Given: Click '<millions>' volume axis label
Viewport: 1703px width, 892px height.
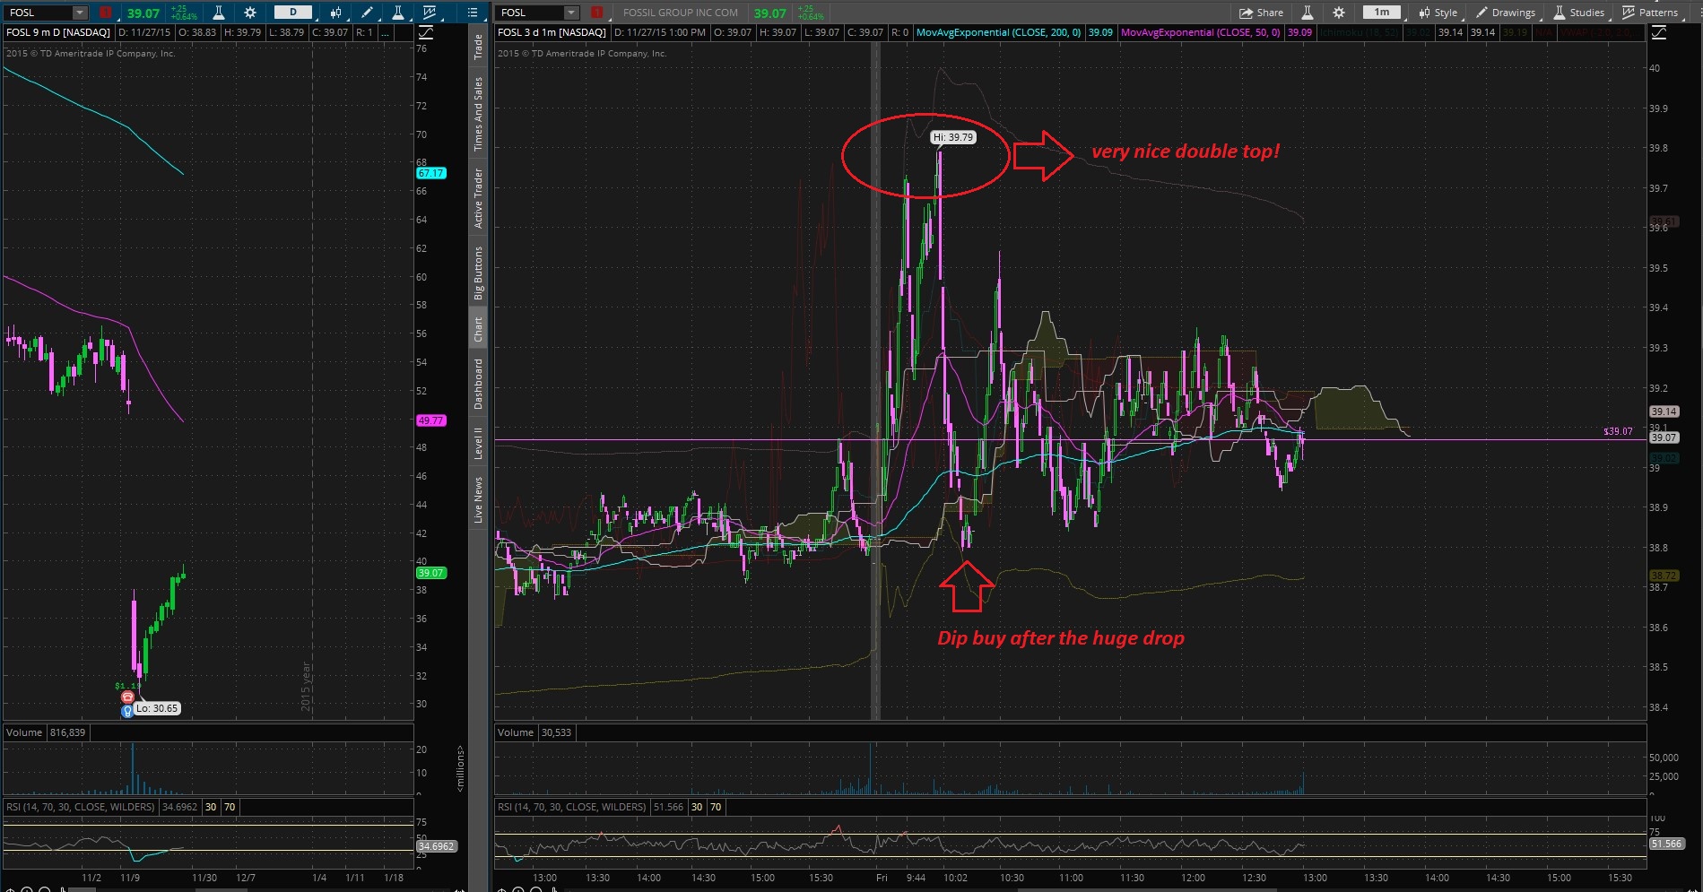Looking at the screenshot, I should (461, 768).
